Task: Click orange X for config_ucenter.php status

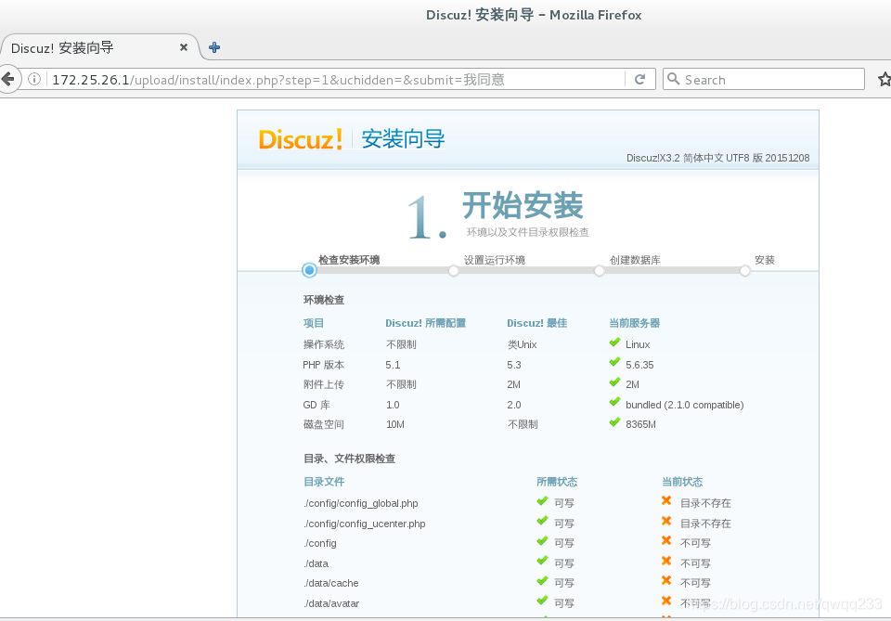Action: tap(666, 521)
